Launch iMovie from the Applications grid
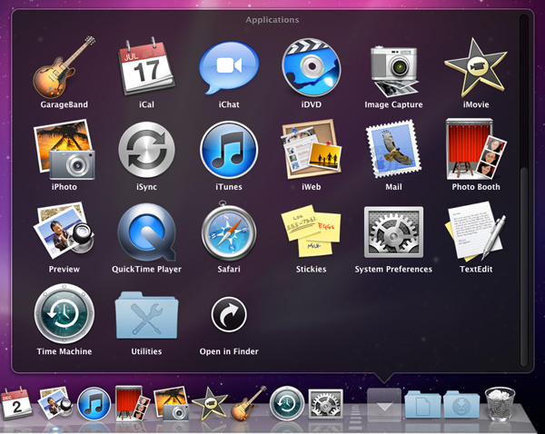Screen dimensions: 545x434 click(x=476, y=68)
